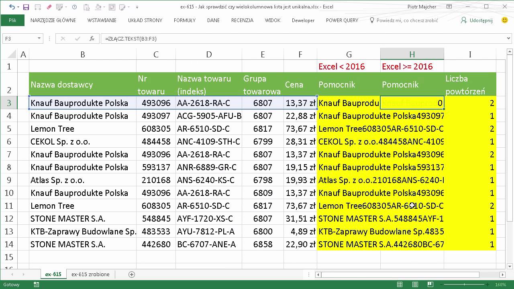Expand the formula bar with the chevron

509,39
